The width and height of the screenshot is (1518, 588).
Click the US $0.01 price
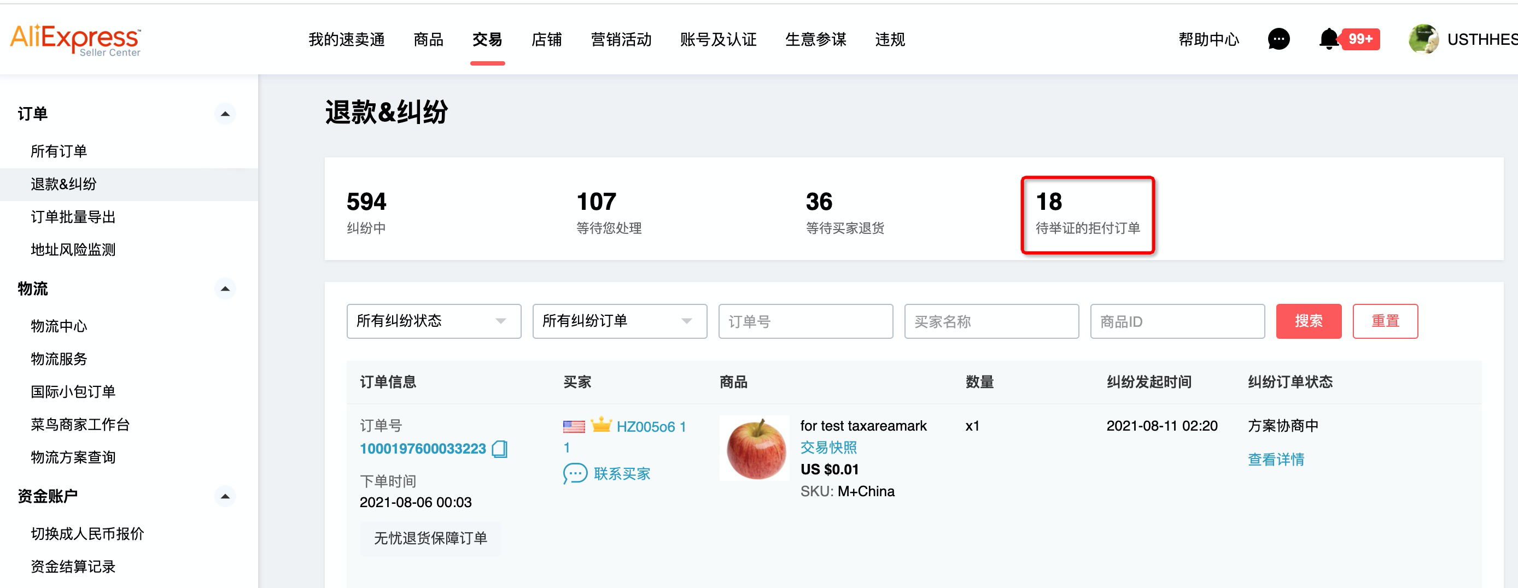pos(829,469)
